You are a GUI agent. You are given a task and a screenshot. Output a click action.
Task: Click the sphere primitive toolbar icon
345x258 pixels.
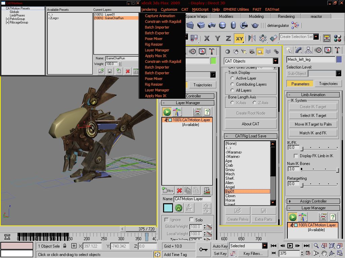(222, 26)
